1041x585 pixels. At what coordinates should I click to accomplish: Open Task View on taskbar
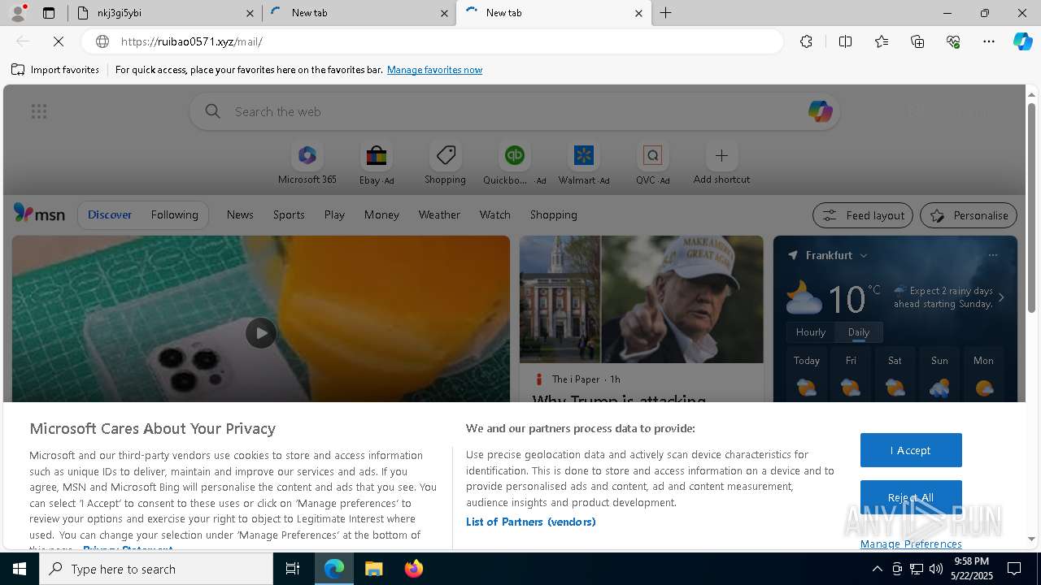coord(293,569)
